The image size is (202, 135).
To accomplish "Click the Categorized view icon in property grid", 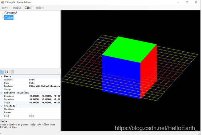I will [2, 72].
